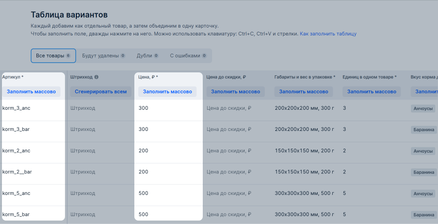Screen dimensions: 438x224
Task: Click the Анчоусы flavor tag in first row
Action: click(x=423, y=108)
